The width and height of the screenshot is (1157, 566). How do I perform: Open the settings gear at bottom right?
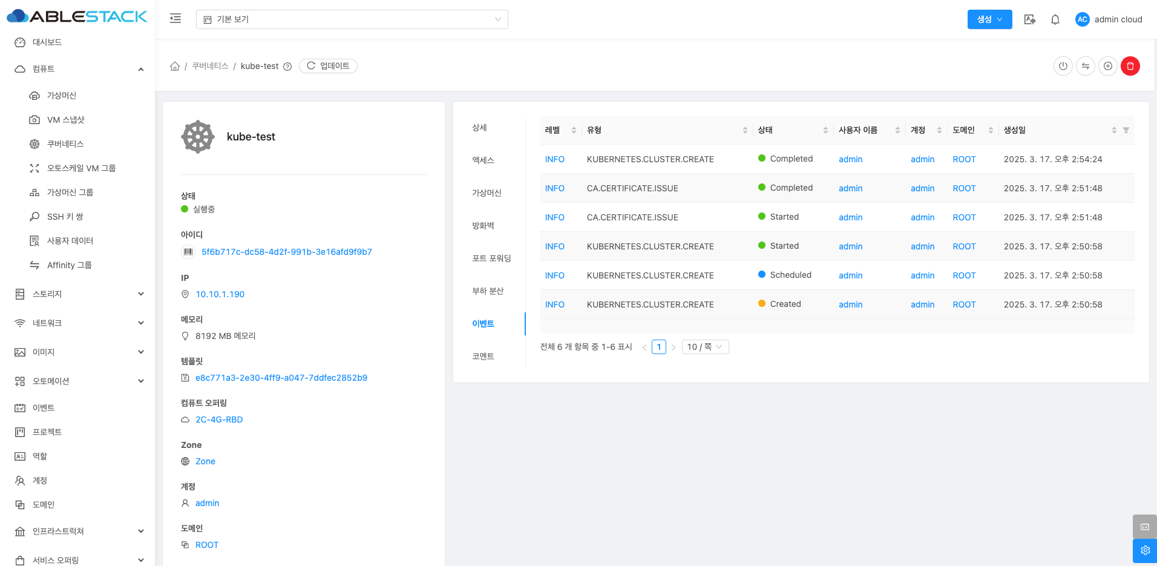pyautogui.click(x=1144, y=550)
